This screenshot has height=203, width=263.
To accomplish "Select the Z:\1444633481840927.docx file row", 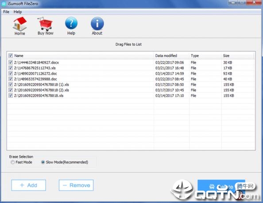I will click(131, 62).
